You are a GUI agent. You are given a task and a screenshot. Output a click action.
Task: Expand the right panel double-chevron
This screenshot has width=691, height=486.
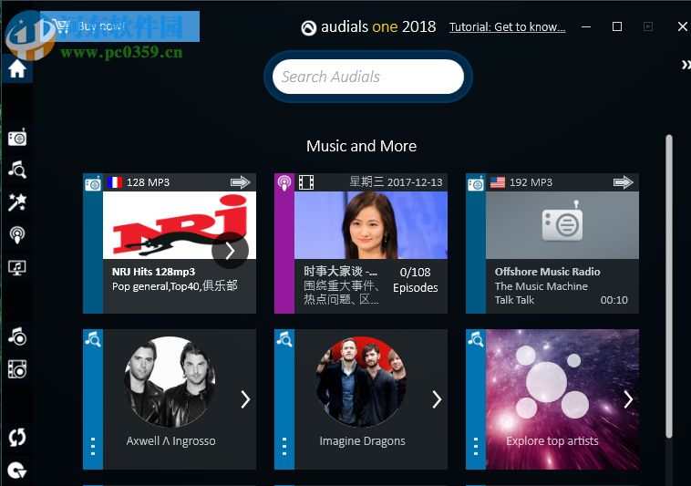click(686, 65)
